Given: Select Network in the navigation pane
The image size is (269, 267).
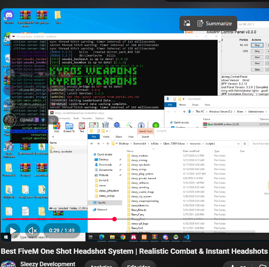Looking at the screenshot, I should pyautogui.click(x=102, y=210).
